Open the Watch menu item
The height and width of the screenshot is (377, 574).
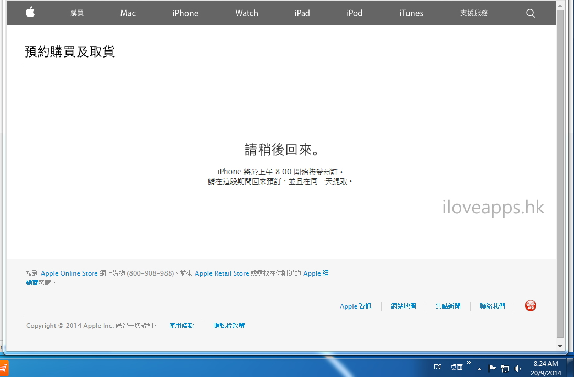click(x=247, y=13)
